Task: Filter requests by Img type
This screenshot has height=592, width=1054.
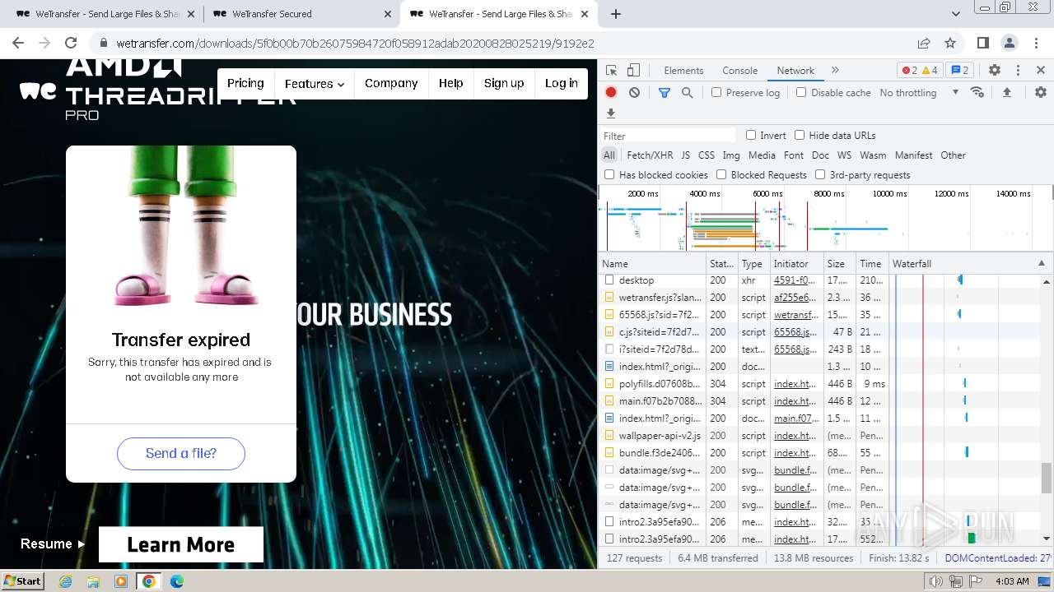Action: (x=731, y=155)
